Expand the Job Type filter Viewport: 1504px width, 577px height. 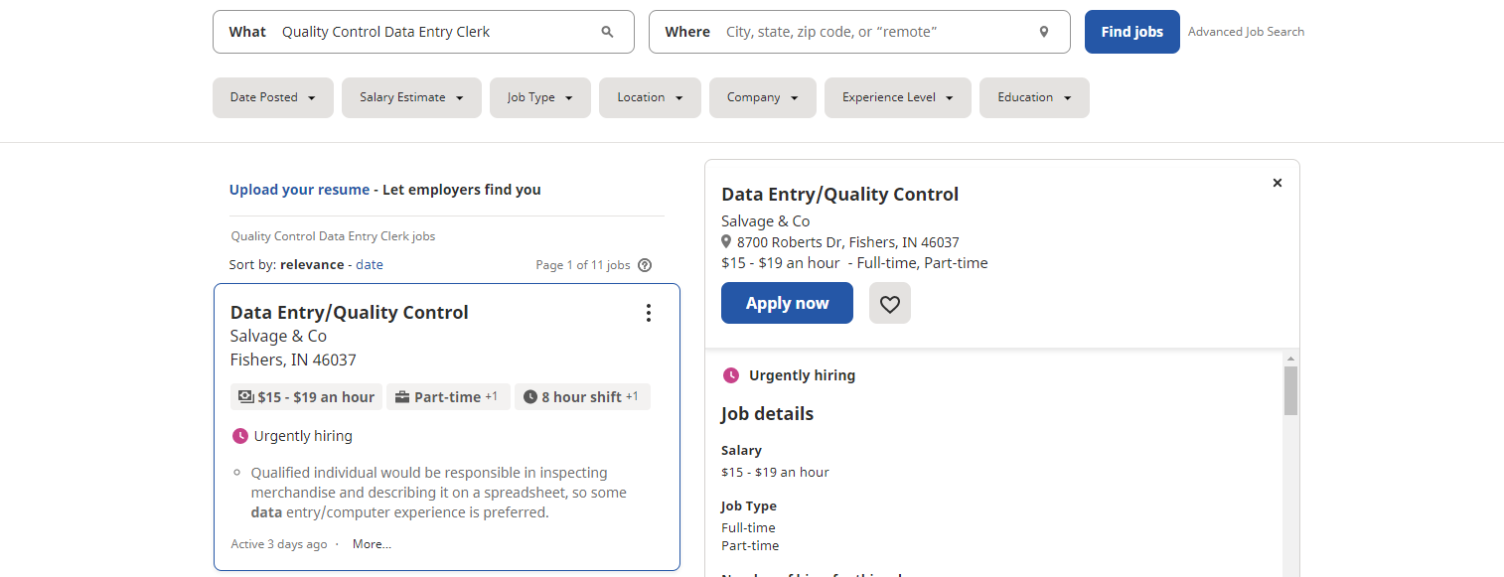pyautogui.click(x=539, y=97)
